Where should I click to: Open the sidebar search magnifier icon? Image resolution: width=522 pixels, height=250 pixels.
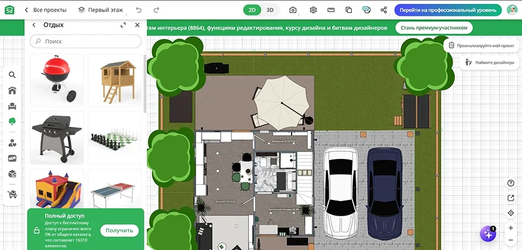tap(12, 75)
